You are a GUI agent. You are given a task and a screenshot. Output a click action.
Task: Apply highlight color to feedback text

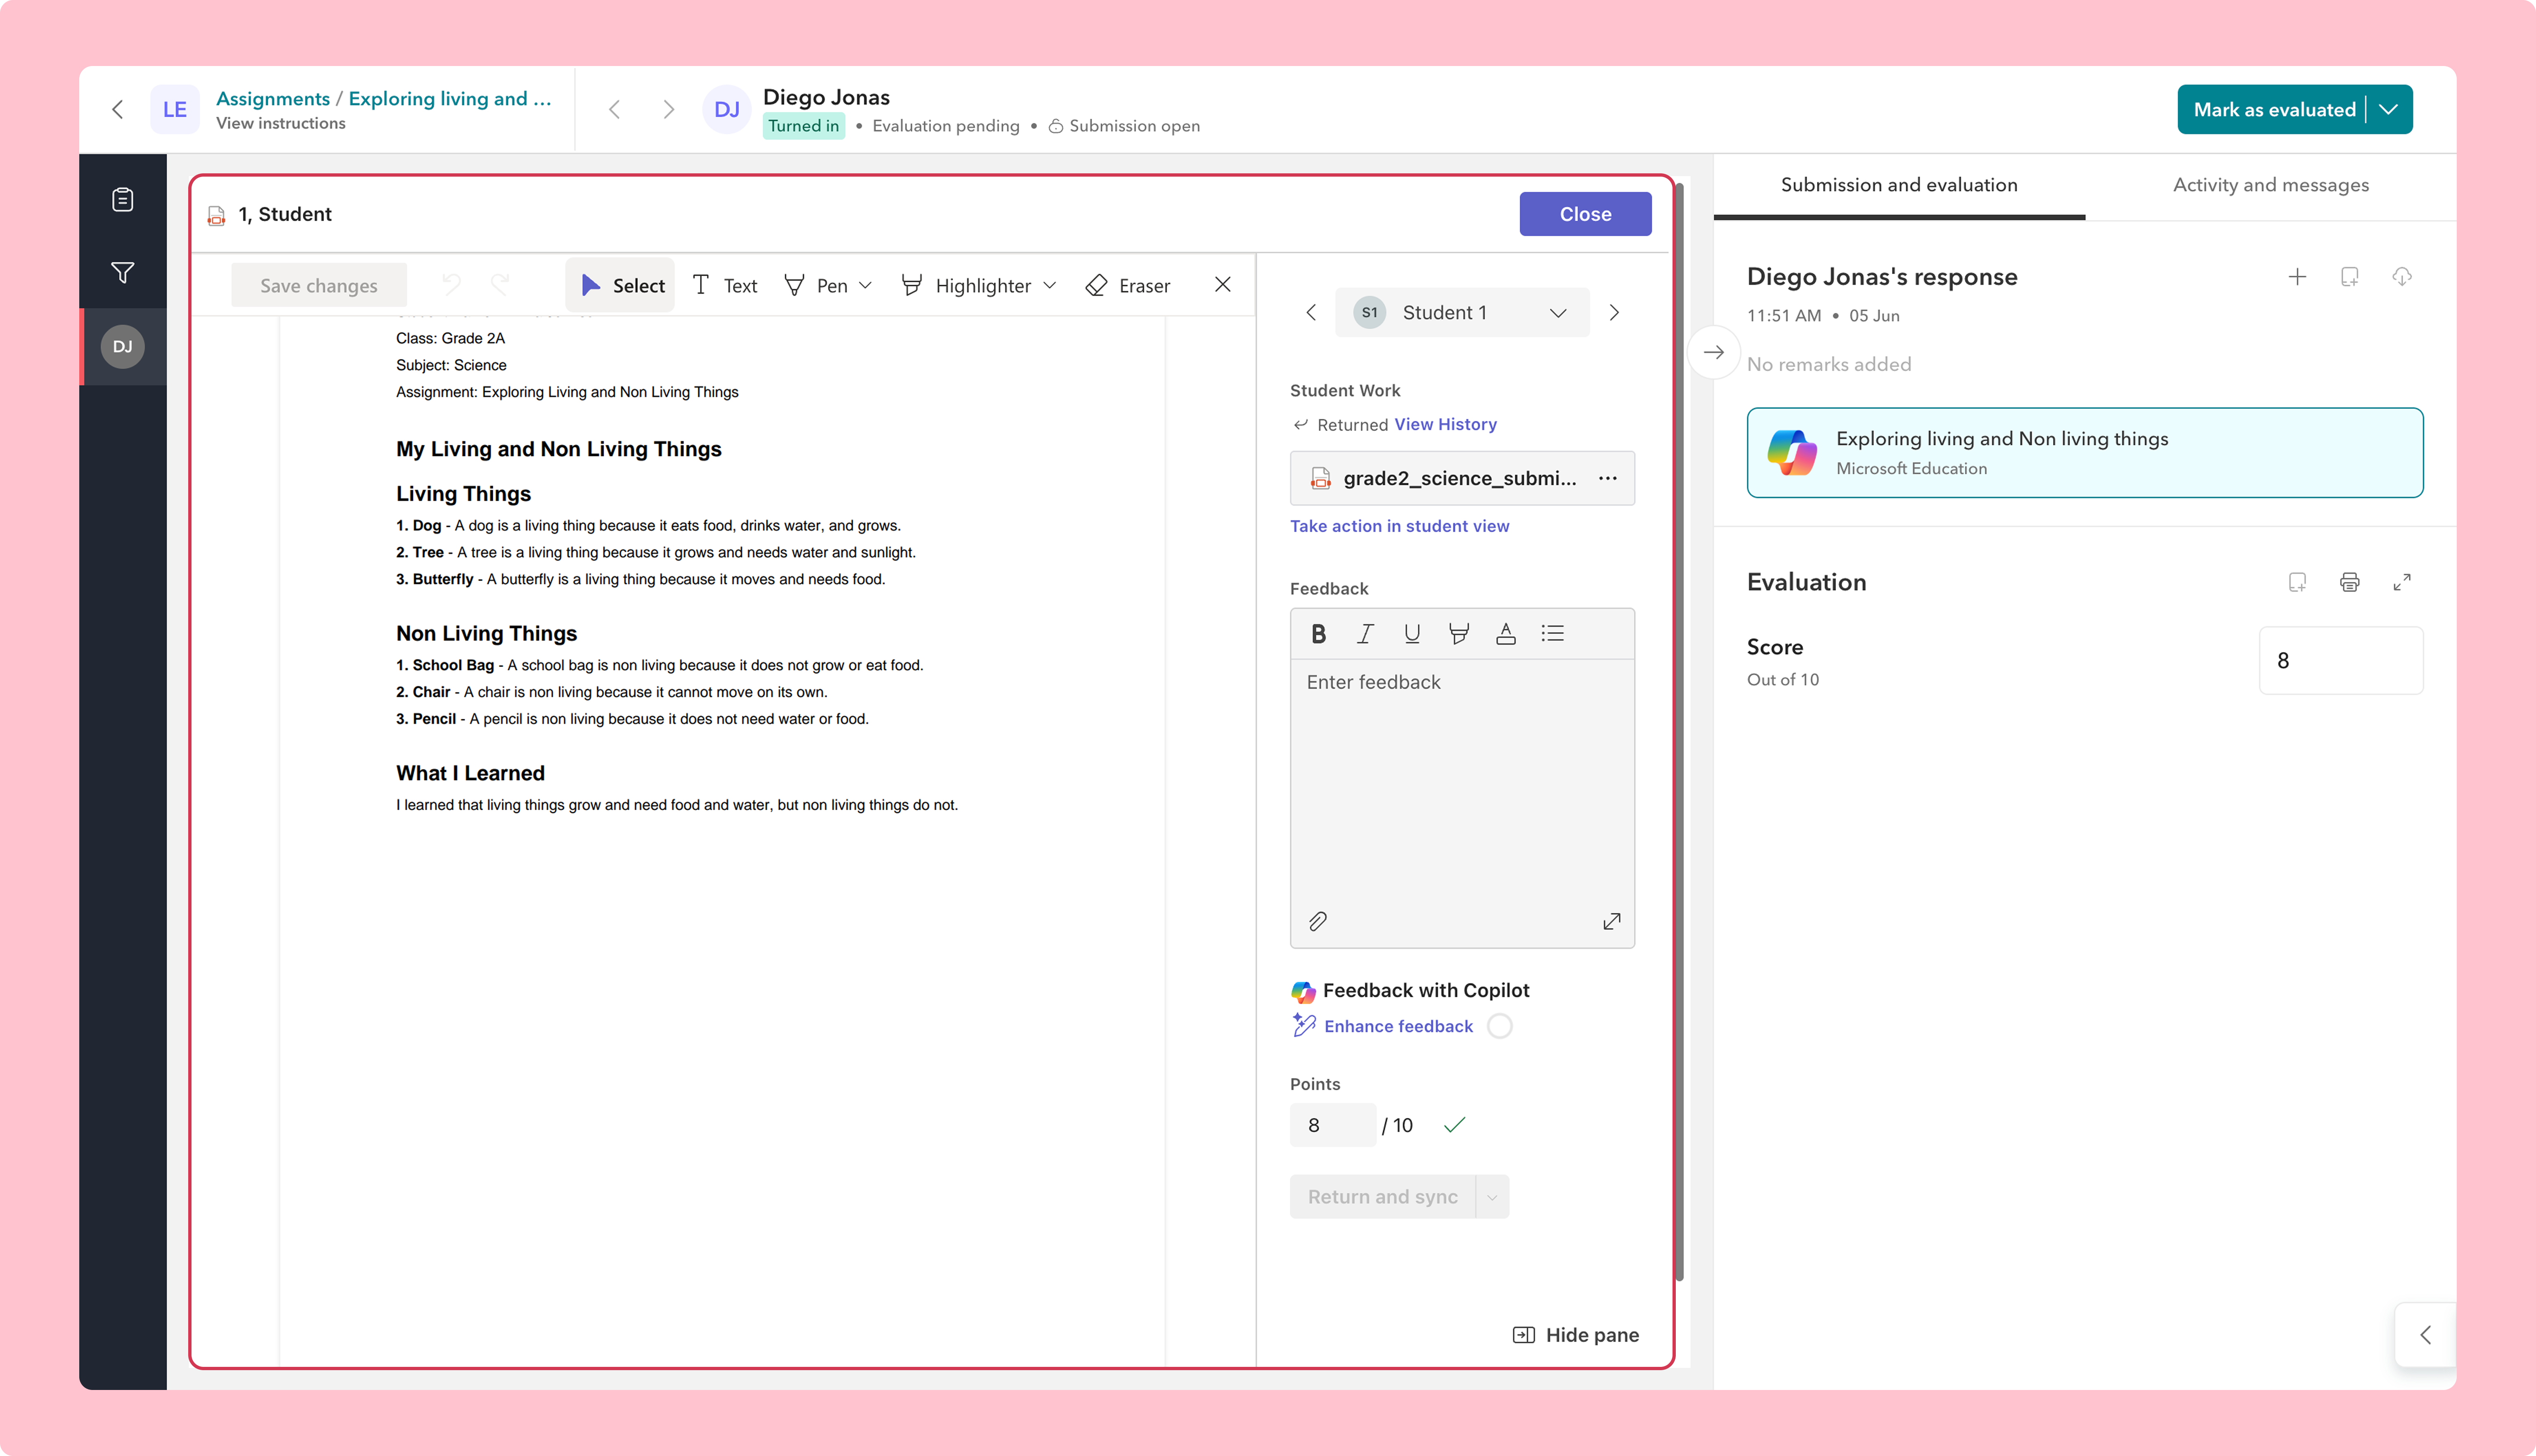(x=1459, y=633)
